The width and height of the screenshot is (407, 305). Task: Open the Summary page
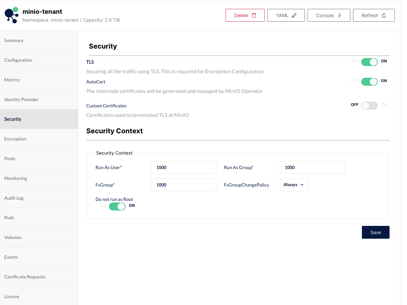pyautogui.click(x=14, y=40)
